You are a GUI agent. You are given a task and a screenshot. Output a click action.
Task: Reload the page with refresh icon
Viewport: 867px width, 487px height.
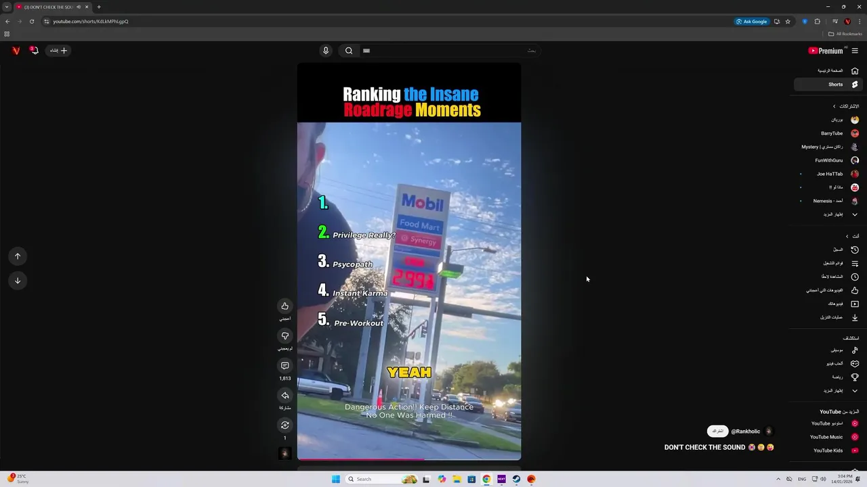32,21
